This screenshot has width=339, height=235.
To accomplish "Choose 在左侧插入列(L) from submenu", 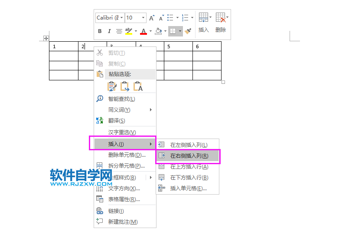I will [188, 145].
